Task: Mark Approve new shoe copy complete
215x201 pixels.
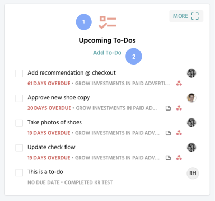Action: [x=19, y=98]
